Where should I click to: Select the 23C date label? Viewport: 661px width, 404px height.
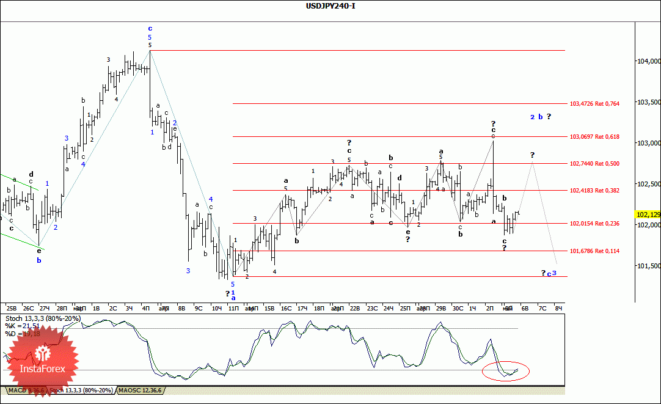coord(372,308)
